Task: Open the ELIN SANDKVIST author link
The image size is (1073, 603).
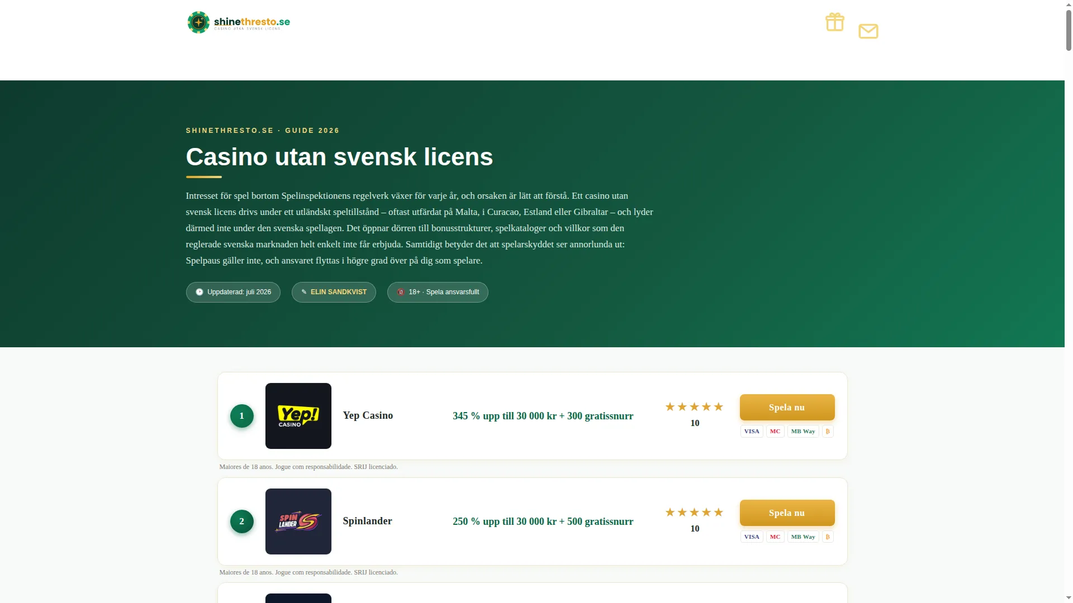Action: coord(339,292)
